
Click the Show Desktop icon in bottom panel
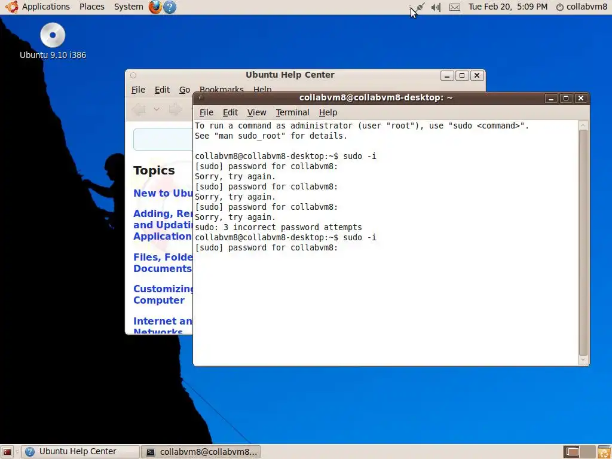click(x=7, y=452)
